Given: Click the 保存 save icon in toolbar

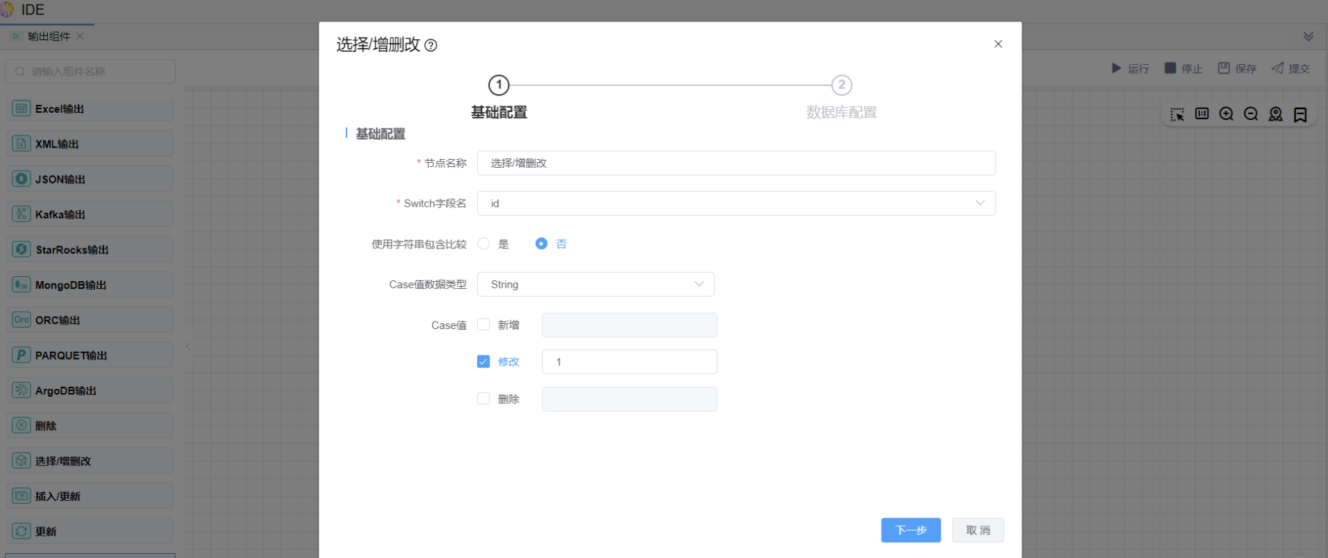Looking at the screenshot, I should pos(1224,69).
